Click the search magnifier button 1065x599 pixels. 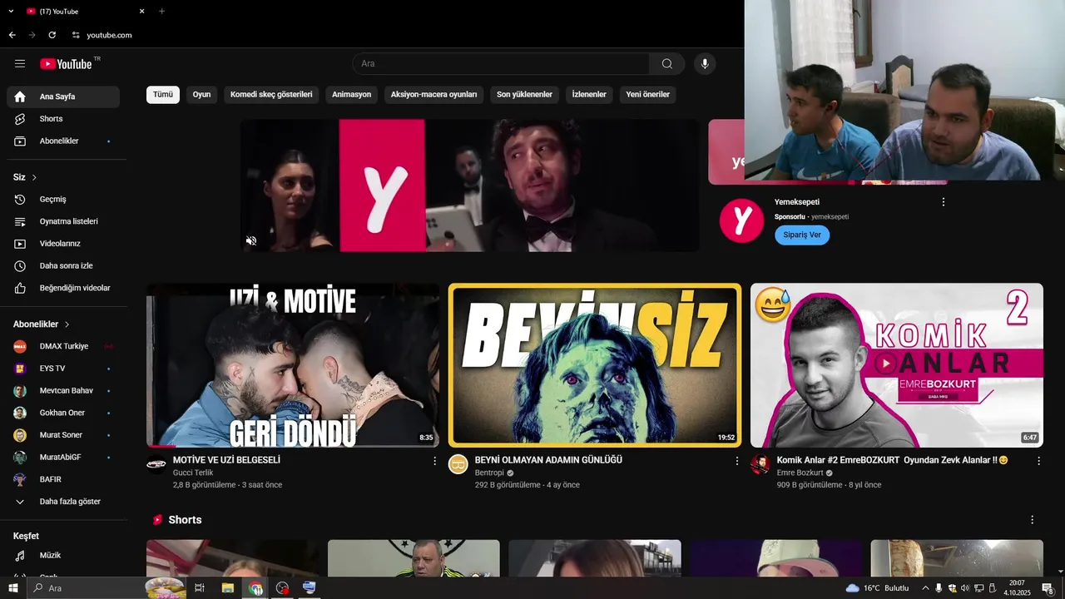point(667,64)
